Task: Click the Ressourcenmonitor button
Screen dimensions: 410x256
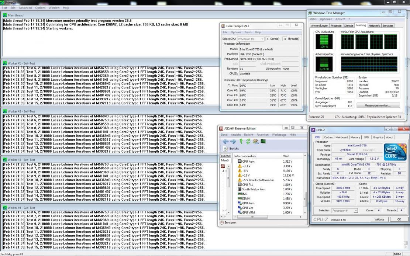Action: (x=378, y=105)
